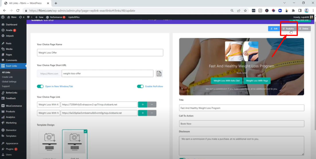Screen dimensions: 316x159
Task: Open UpdraftPlus in admin bar
Action: [x=74, y=17]
